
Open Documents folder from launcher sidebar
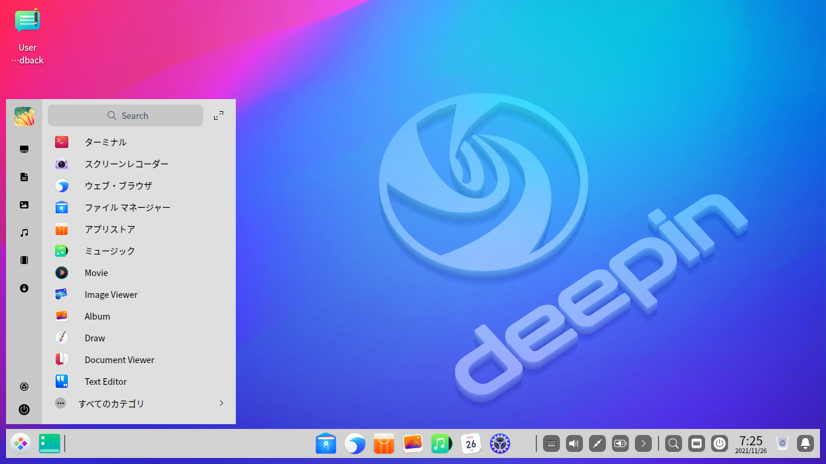[x=24, y=177]
